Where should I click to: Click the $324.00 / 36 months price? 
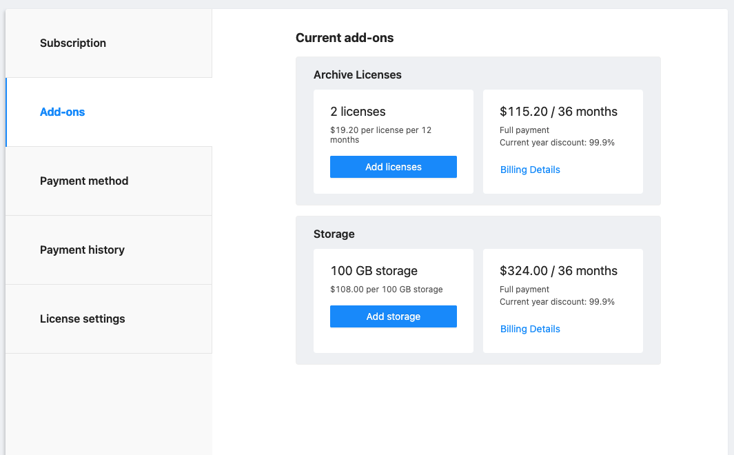pos(558,271)
